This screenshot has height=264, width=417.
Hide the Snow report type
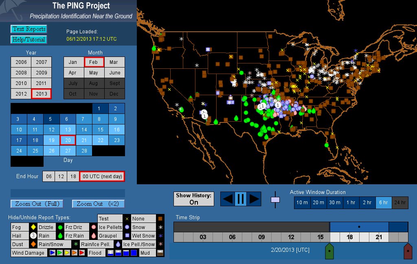click(138, 227)
